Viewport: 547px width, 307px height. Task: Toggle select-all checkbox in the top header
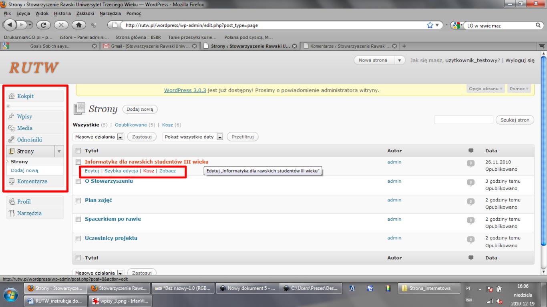tap(78, 151)
